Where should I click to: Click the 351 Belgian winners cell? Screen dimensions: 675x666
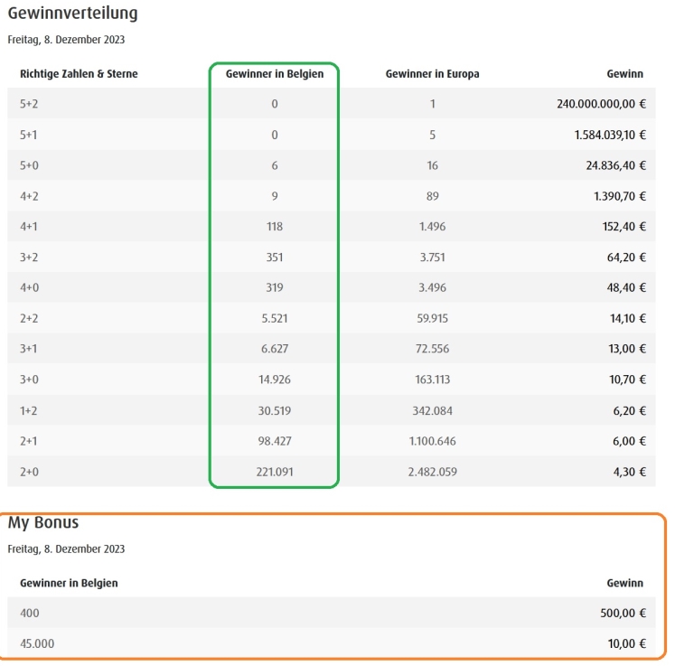pyautogui.click(x=275, y=257)
